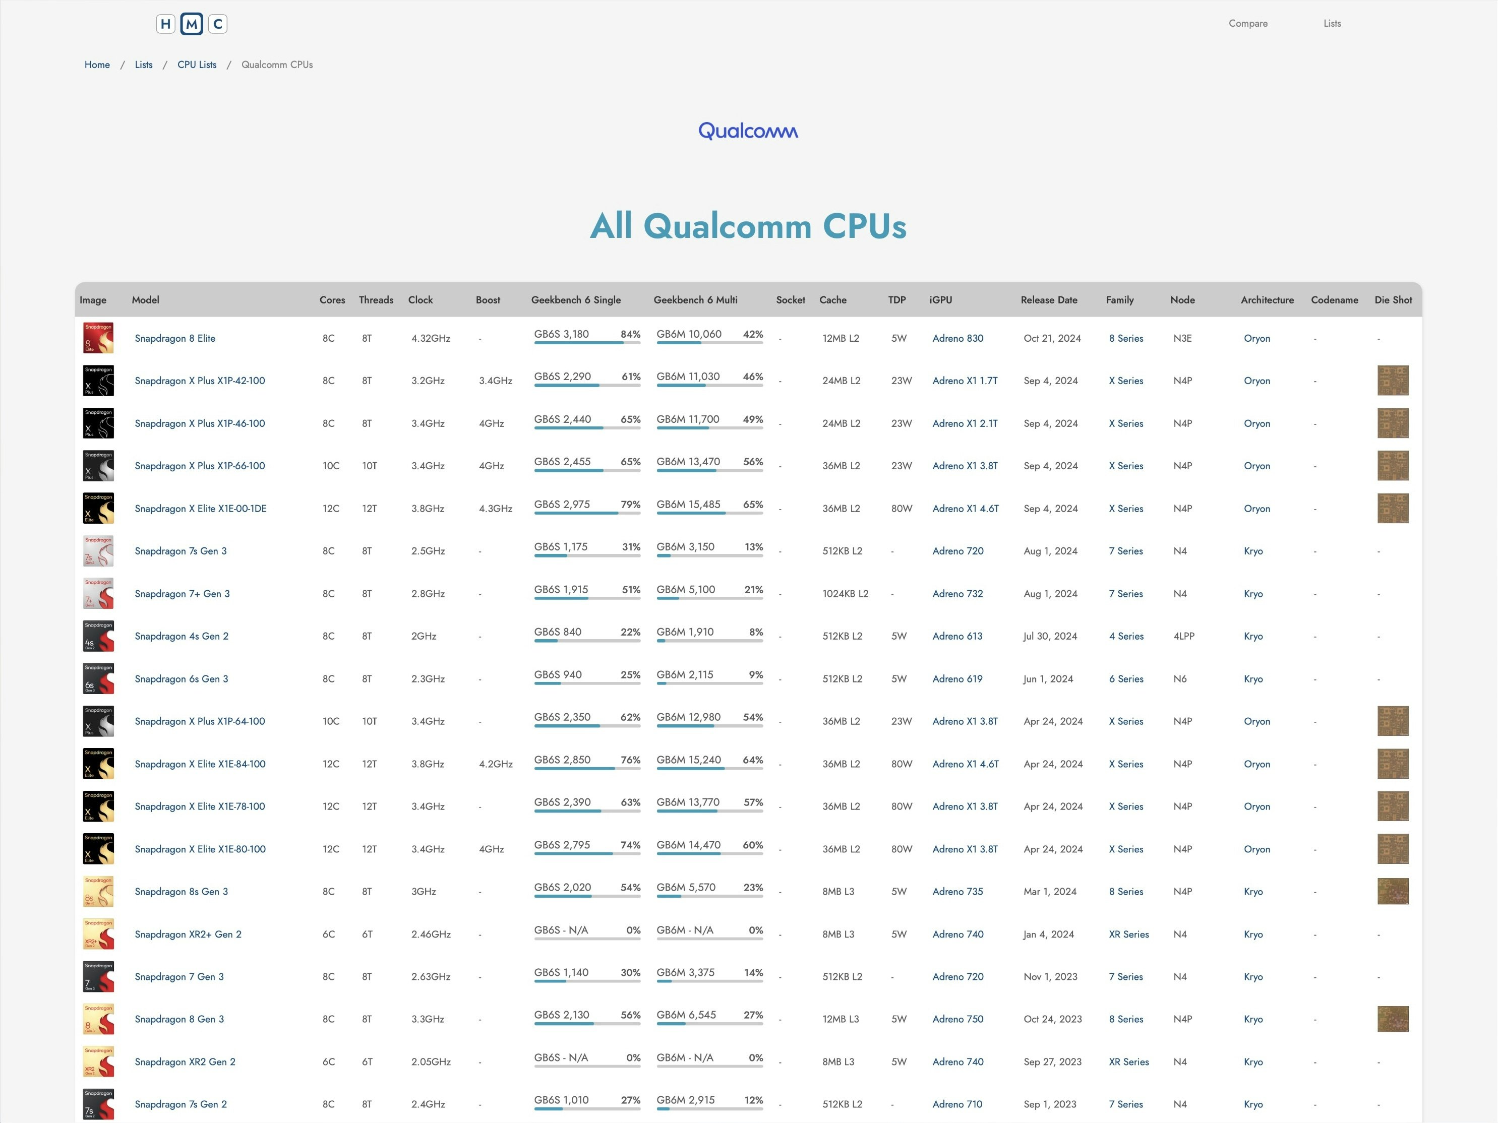Open Snapdragon 7+ Gen 3 model link
Image resolution: width=1498 pixels, height=1123 pixels.
(x=182, y=594)
